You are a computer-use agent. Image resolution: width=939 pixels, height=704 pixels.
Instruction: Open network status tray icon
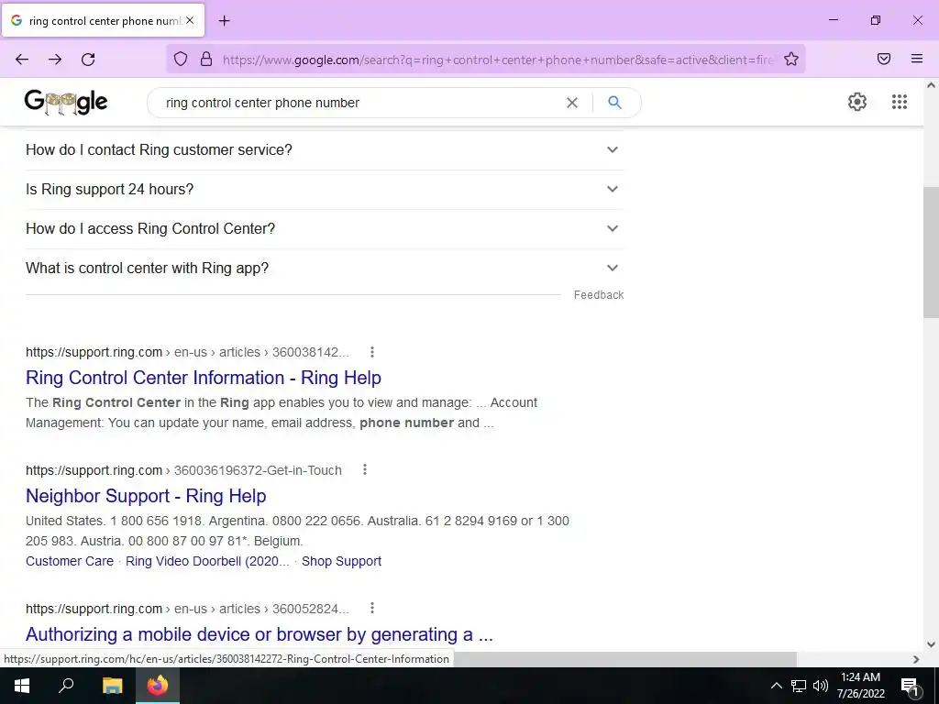pyautogui.click(x=799, y=686)
